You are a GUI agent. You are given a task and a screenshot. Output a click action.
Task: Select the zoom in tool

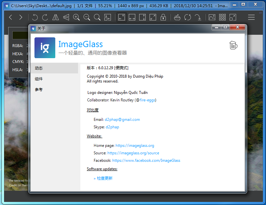(x=76, y=17)
